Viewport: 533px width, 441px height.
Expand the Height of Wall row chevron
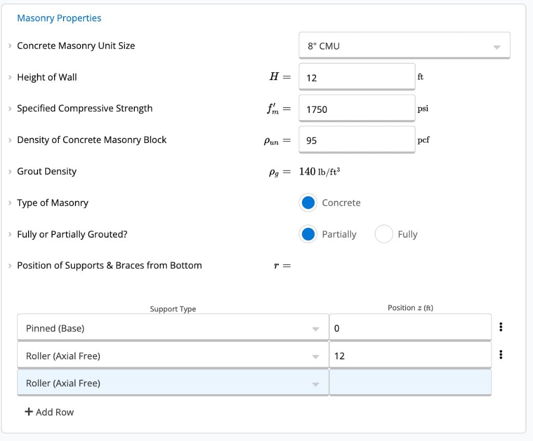coord(10,77)
